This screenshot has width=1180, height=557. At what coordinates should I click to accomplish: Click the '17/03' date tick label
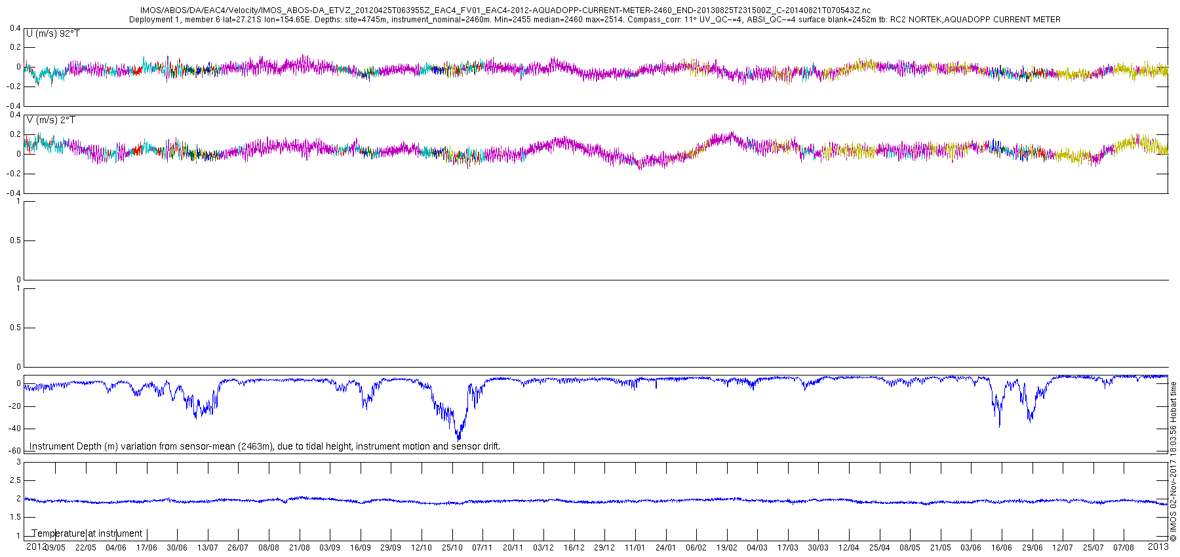[788, 548]
